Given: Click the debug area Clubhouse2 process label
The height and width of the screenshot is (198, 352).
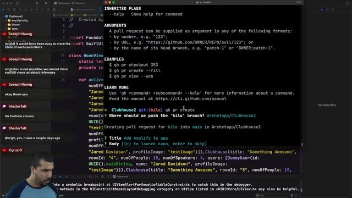Looking at the screenshot, I should pyautogui.click(x=121, y=177).
